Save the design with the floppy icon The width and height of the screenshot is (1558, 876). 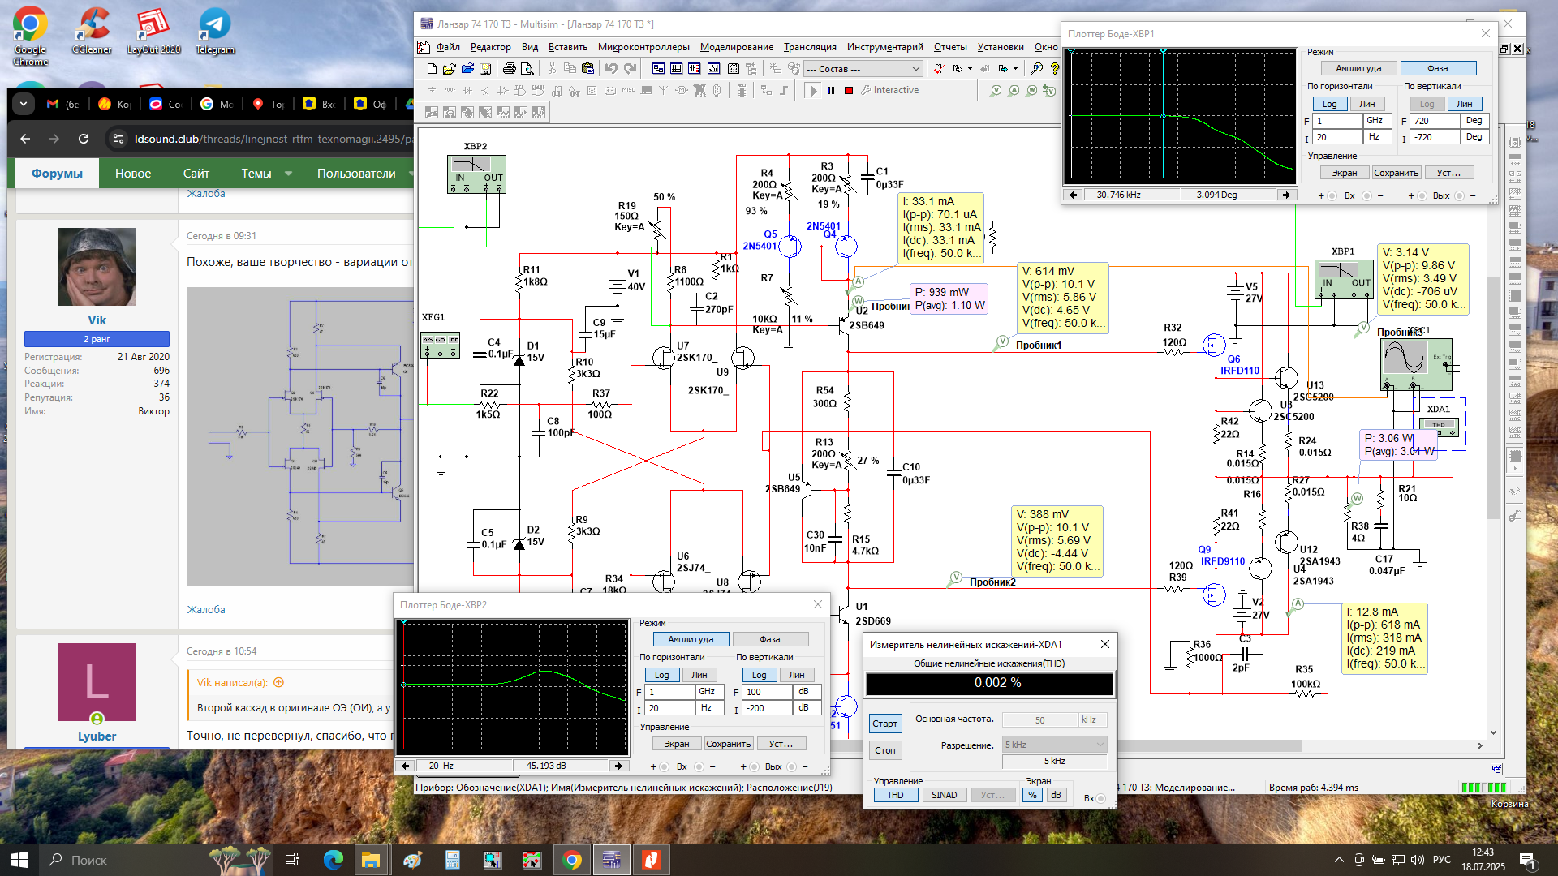[x=485, y=69]
